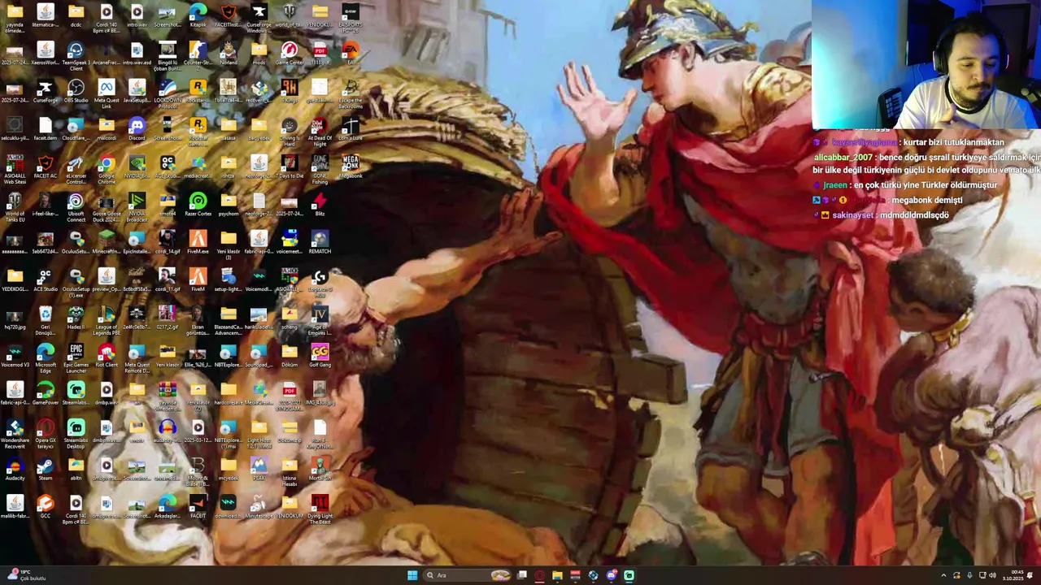Click the microphone tray icon
This screenshot has height=585, width=1041.
[x=969, y=575]
